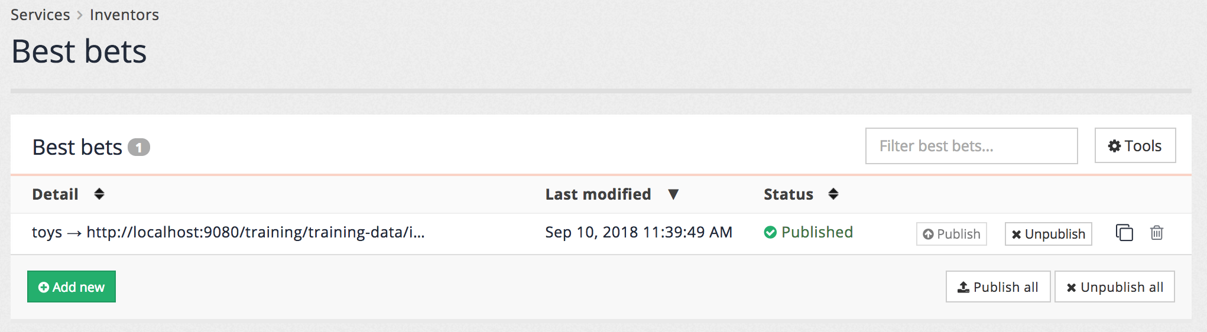The width and height of the screenshot is (1207, 332).
Task: Open the toys best bet detail entry
Action: (x=228, y=233)
